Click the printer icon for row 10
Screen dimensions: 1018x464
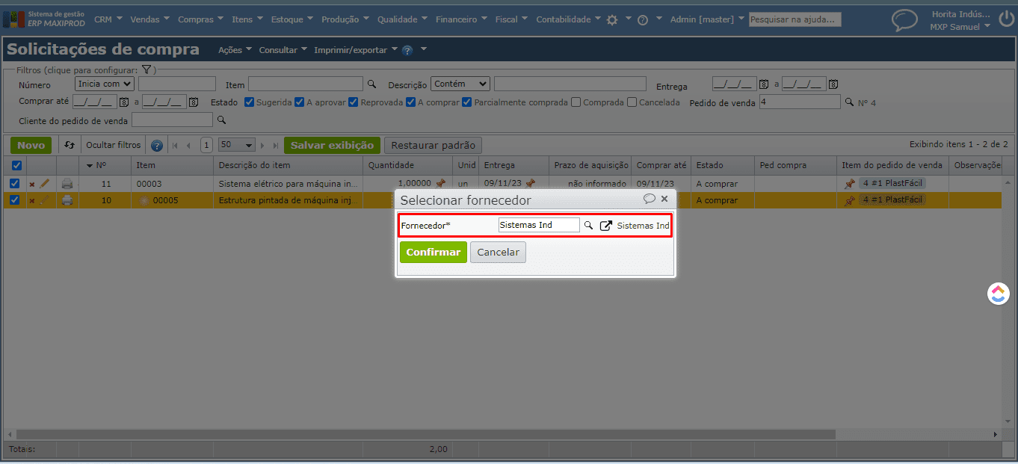pyautogui.click(x=67, y=199)
